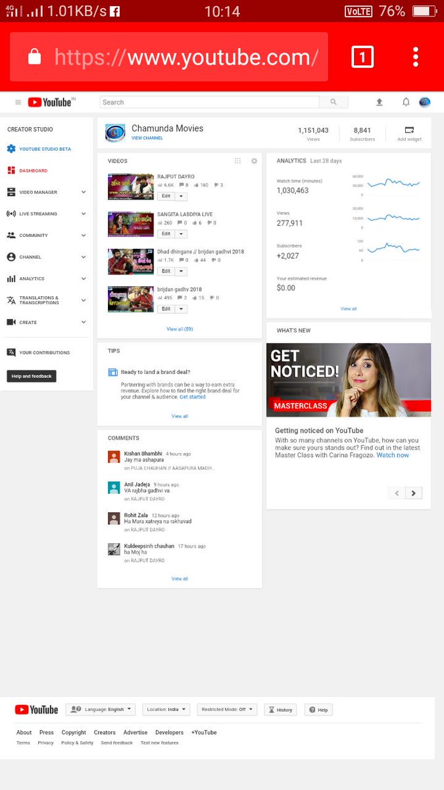
Task: Click the Your Contributions icon
Action: pyautogui.click(x=11, y=352)
